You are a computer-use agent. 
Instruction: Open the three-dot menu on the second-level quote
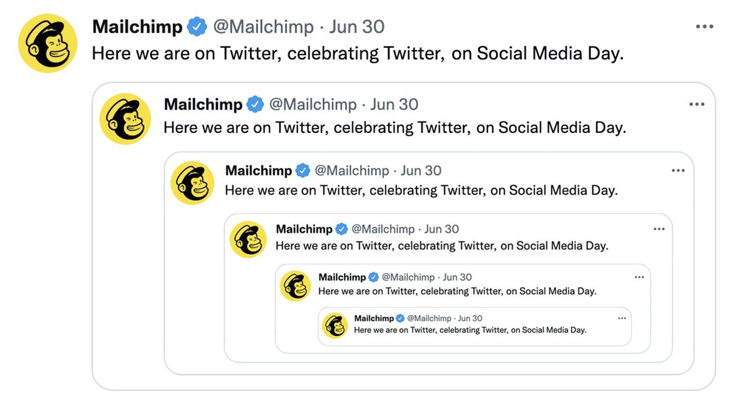point(696,104)
